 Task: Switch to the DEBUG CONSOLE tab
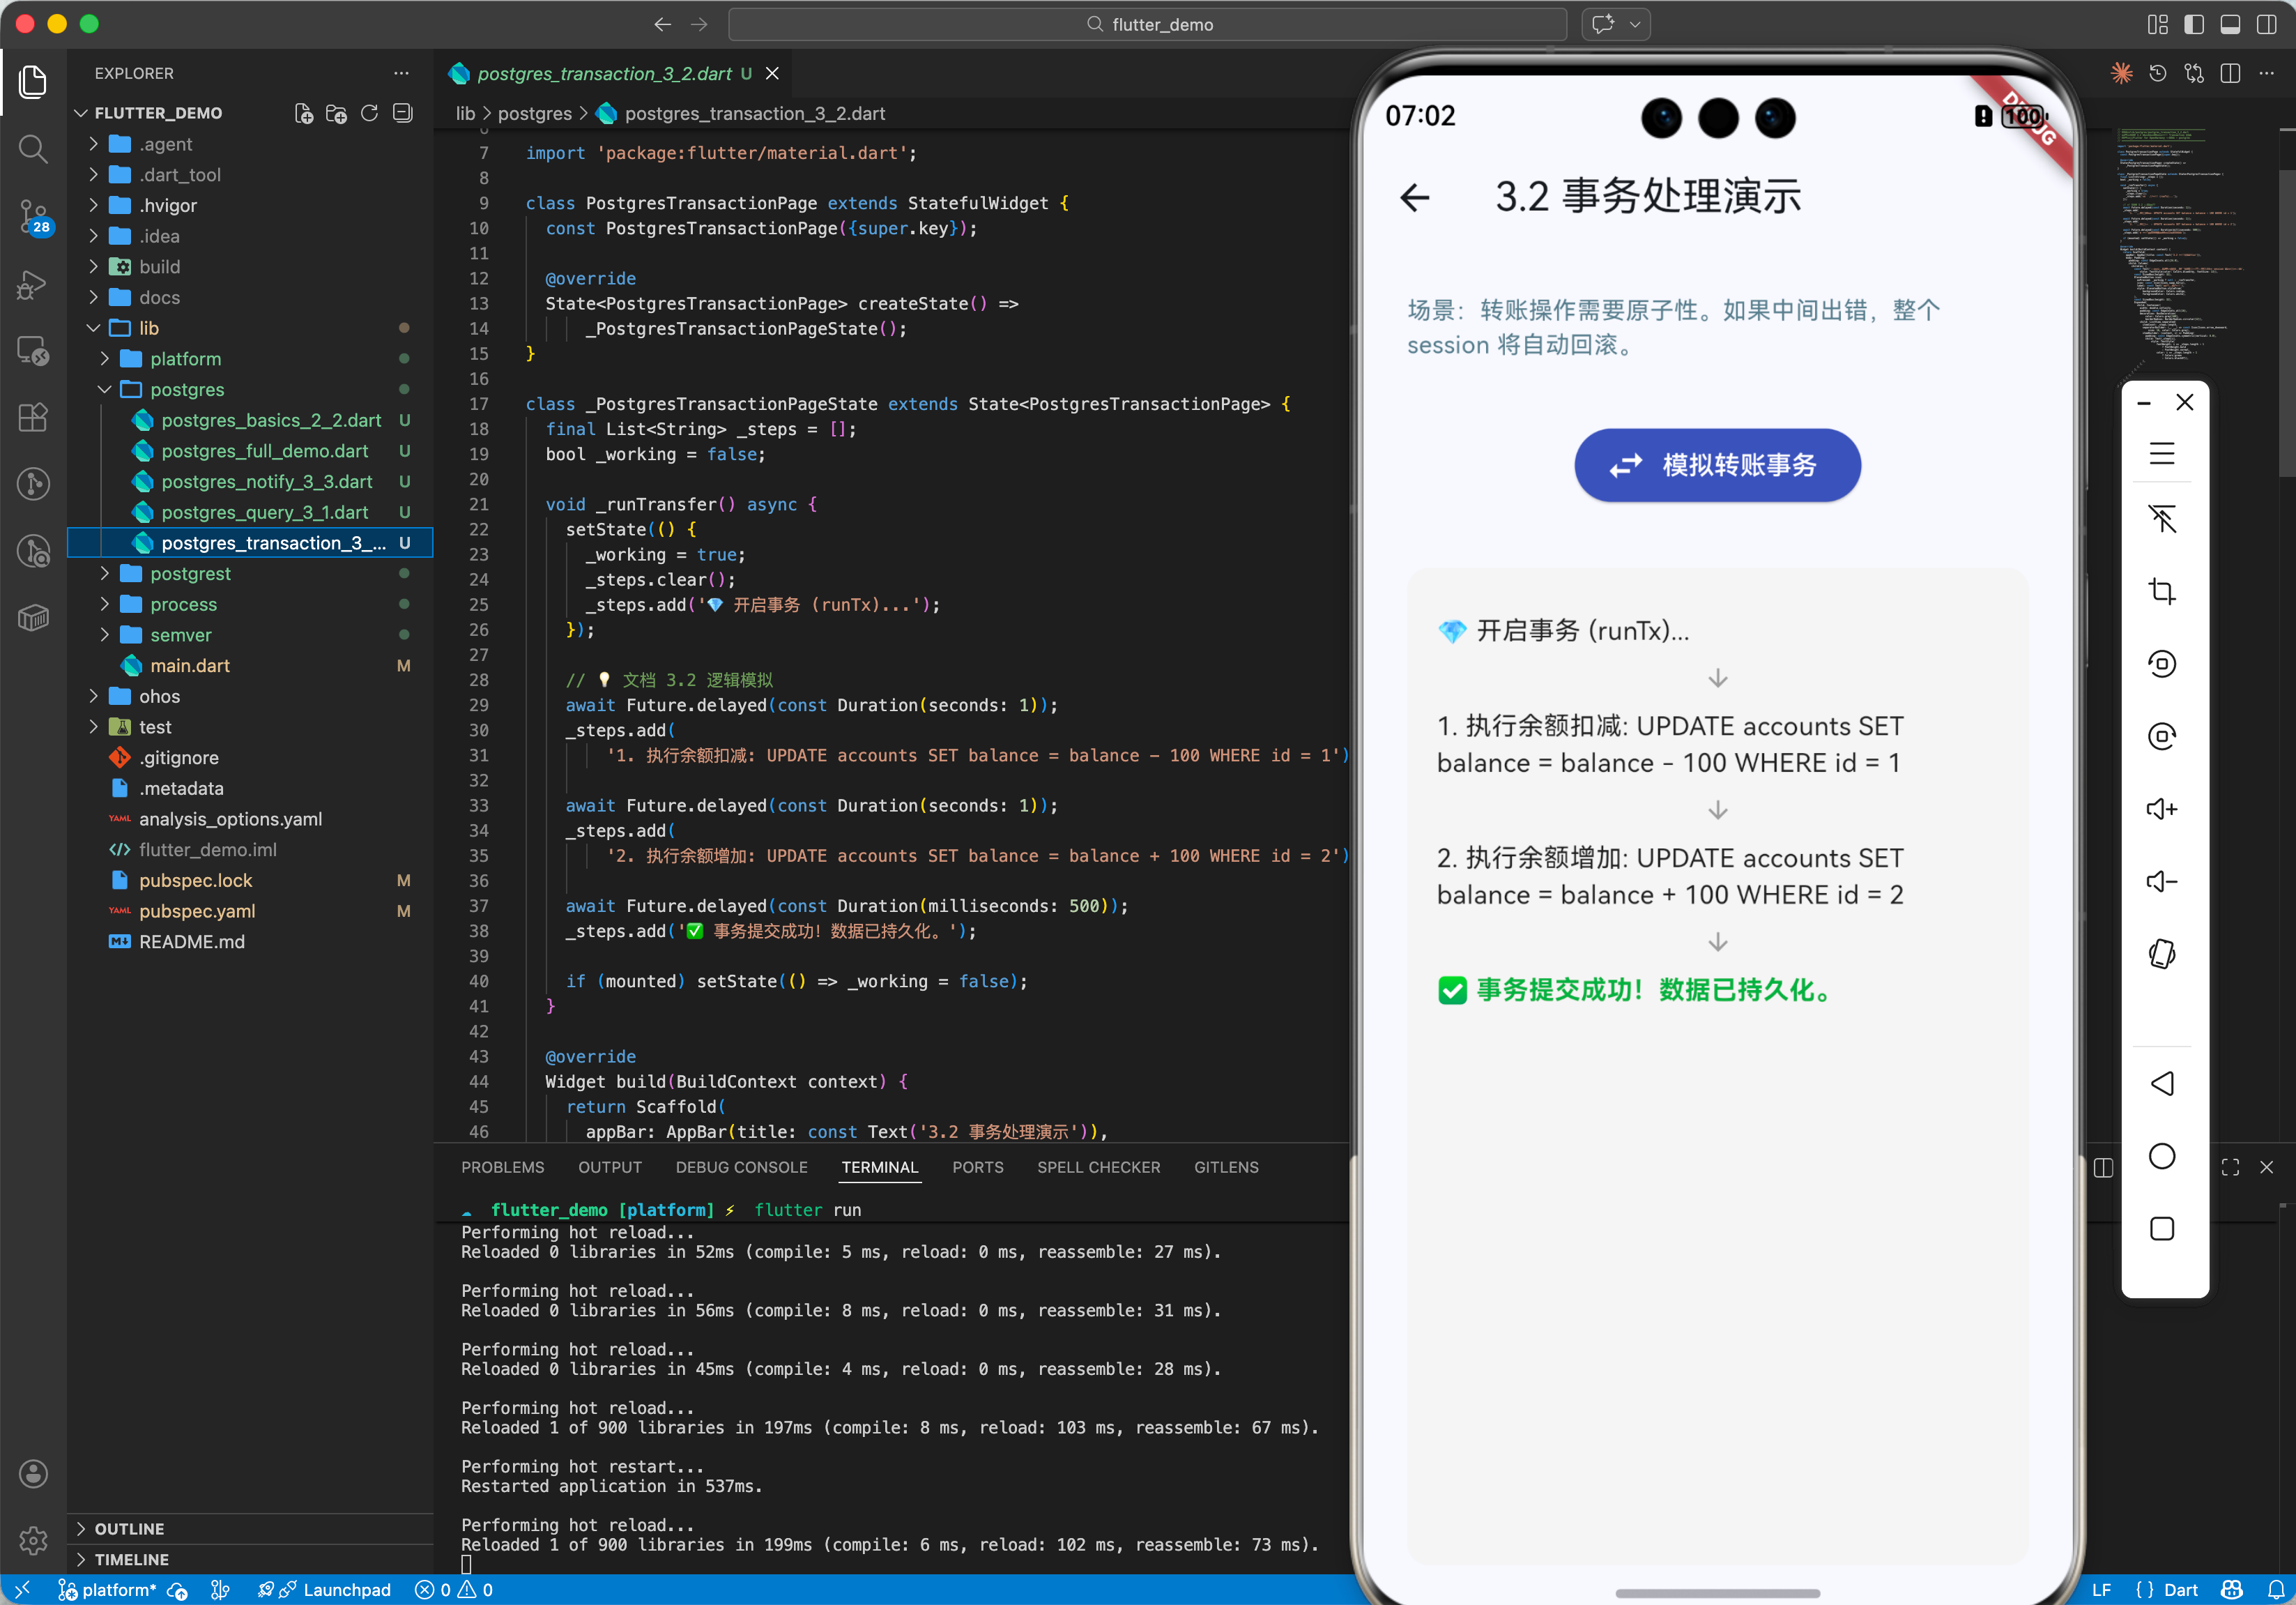[x=741, y=1167]
